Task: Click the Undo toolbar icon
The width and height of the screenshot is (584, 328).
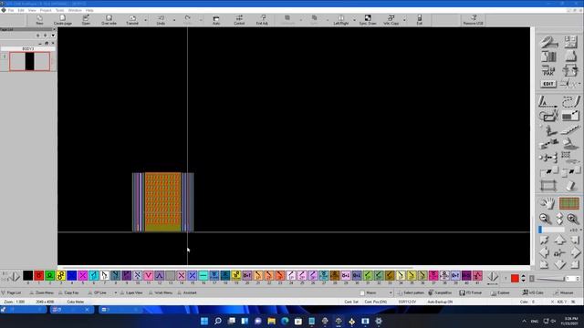Action: click(161, 20)
